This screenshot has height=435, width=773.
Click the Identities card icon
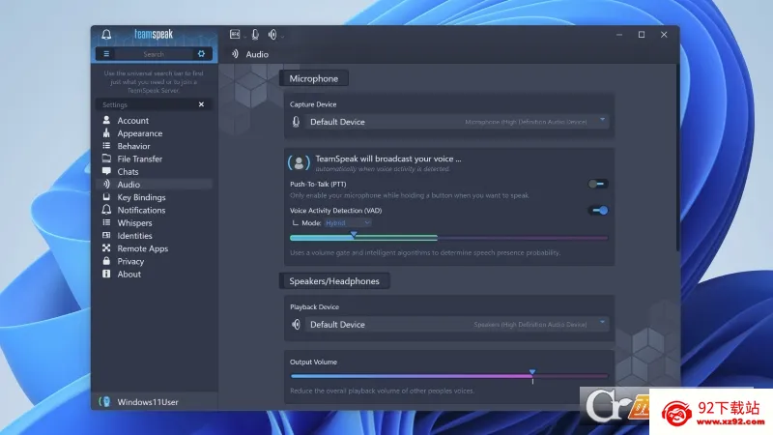tap(106, 235)
